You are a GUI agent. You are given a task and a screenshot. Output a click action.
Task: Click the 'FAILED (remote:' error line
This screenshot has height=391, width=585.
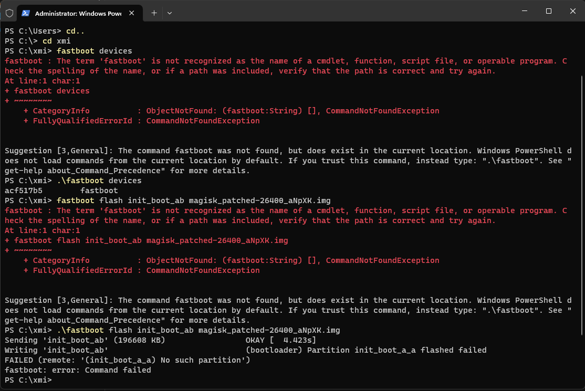(x=127, y=360)
